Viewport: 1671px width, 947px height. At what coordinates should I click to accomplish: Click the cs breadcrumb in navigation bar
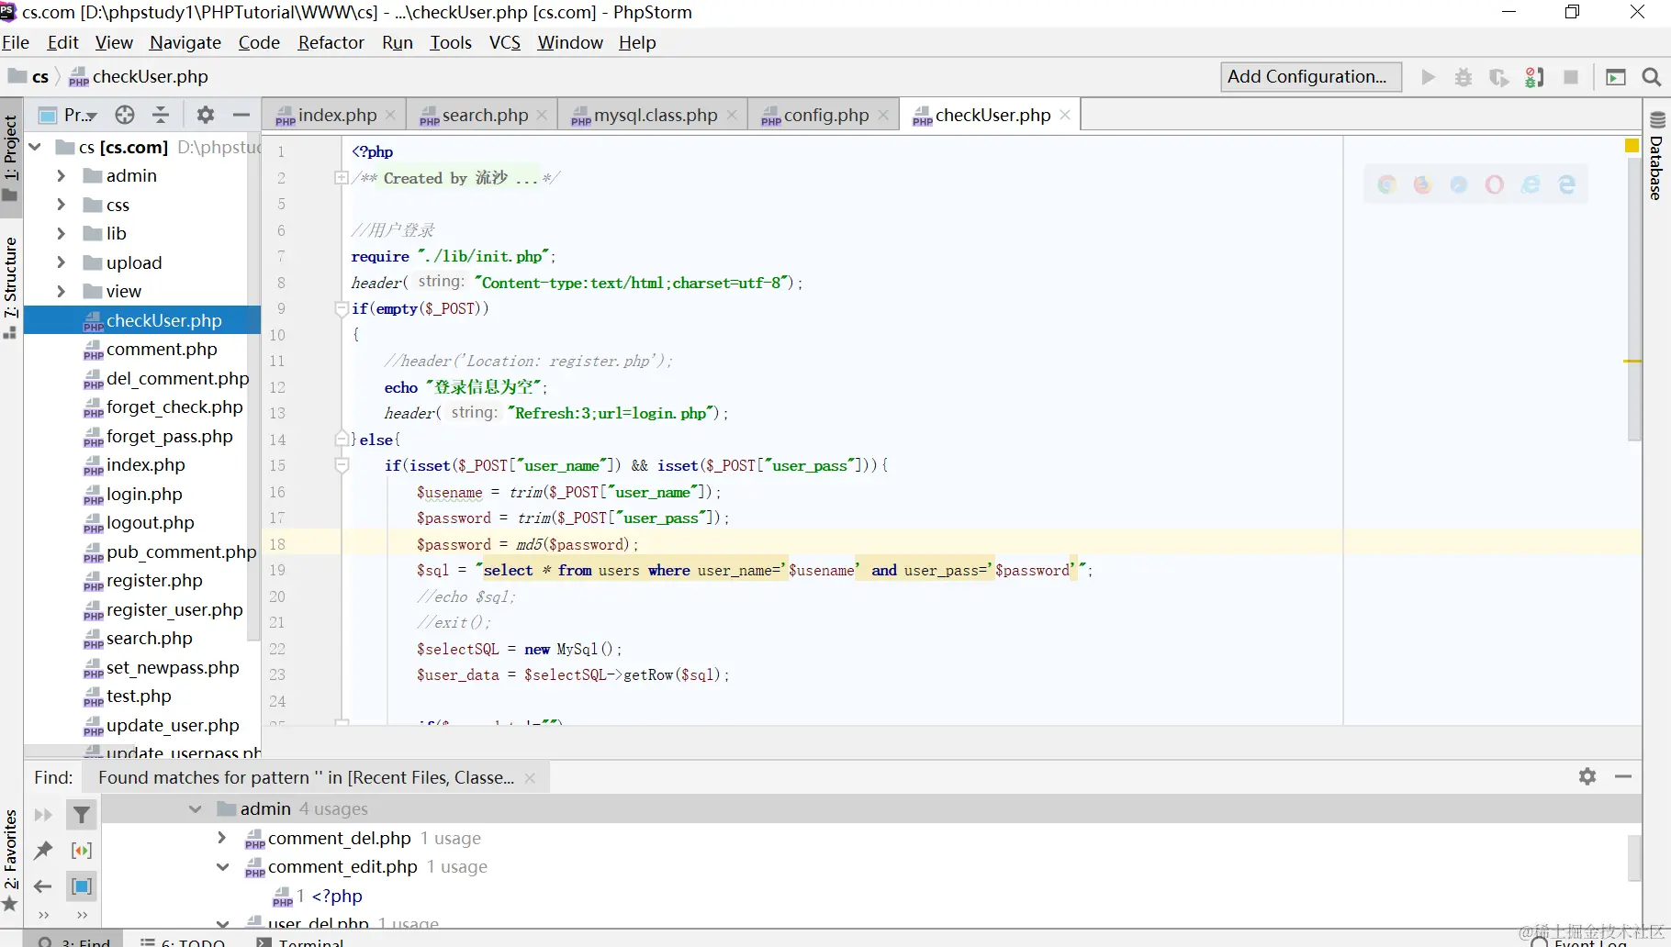pyautogui.click(x=29, y=77)
